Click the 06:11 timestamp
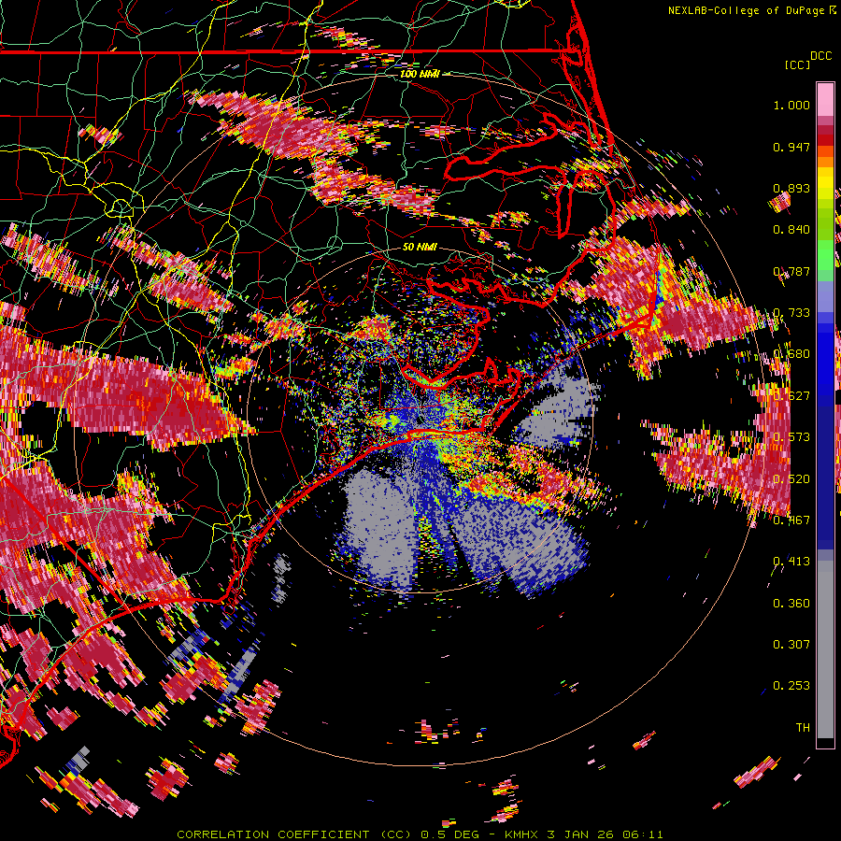Screen dimensions: 841x841 coord(643,834)
